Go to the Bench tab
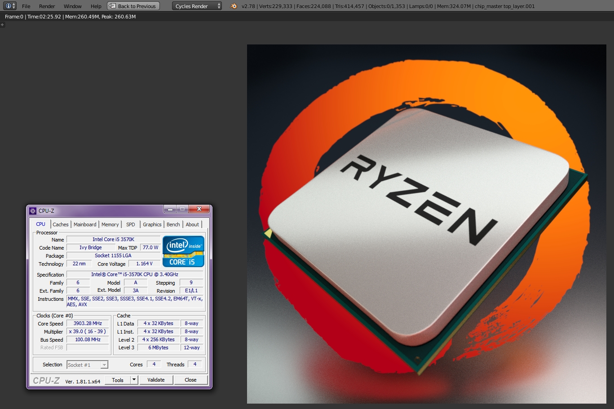This screenshot has height=409, width=614. (173, 224)
